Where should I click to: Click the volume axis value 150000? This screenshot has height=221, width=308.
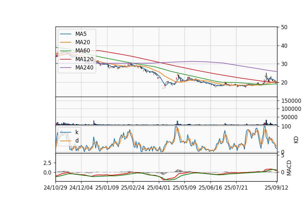(291, 101)
